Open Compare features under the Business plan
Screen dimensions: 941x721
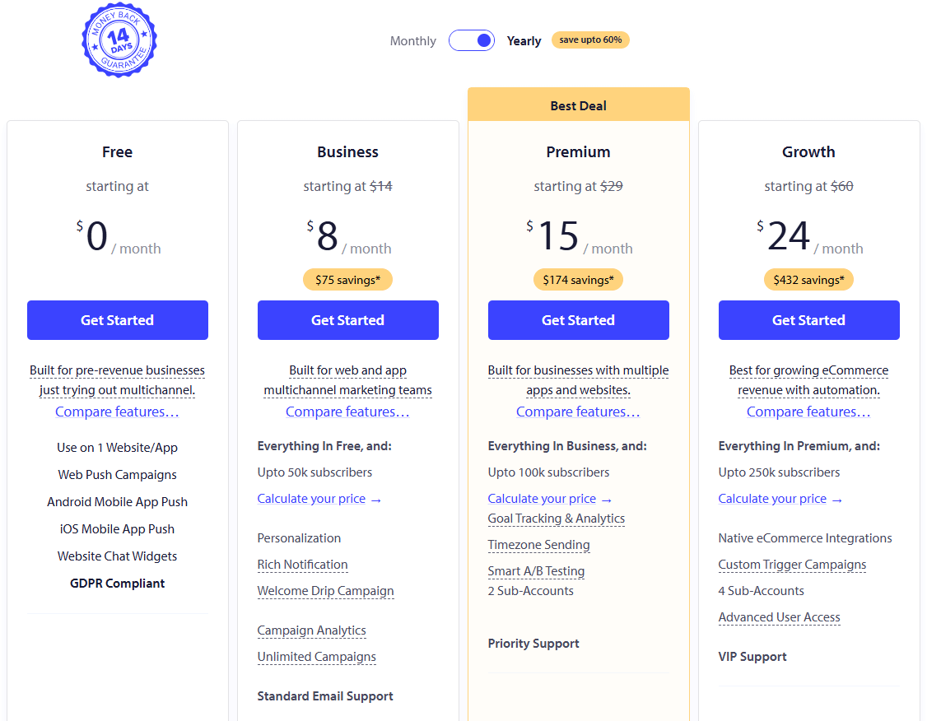point(347,412)
